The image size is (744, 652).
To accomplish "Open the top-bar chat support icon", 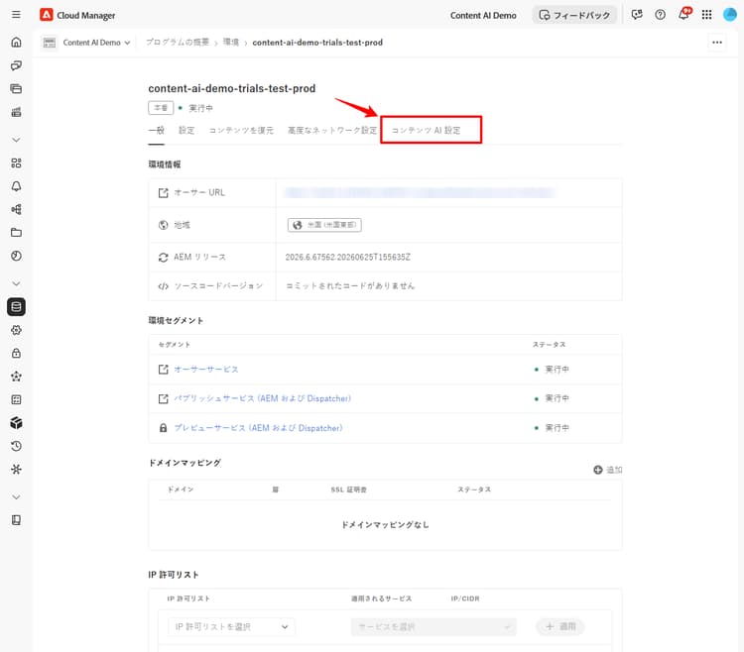I will click(637, 15).
